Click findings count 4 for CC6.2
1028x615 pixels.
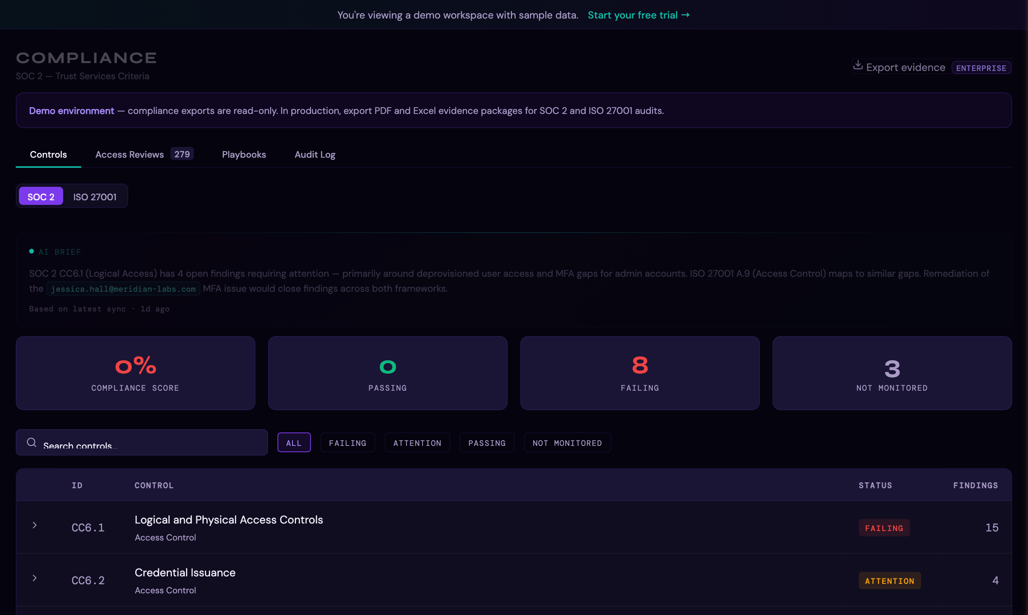click(995, 580)
